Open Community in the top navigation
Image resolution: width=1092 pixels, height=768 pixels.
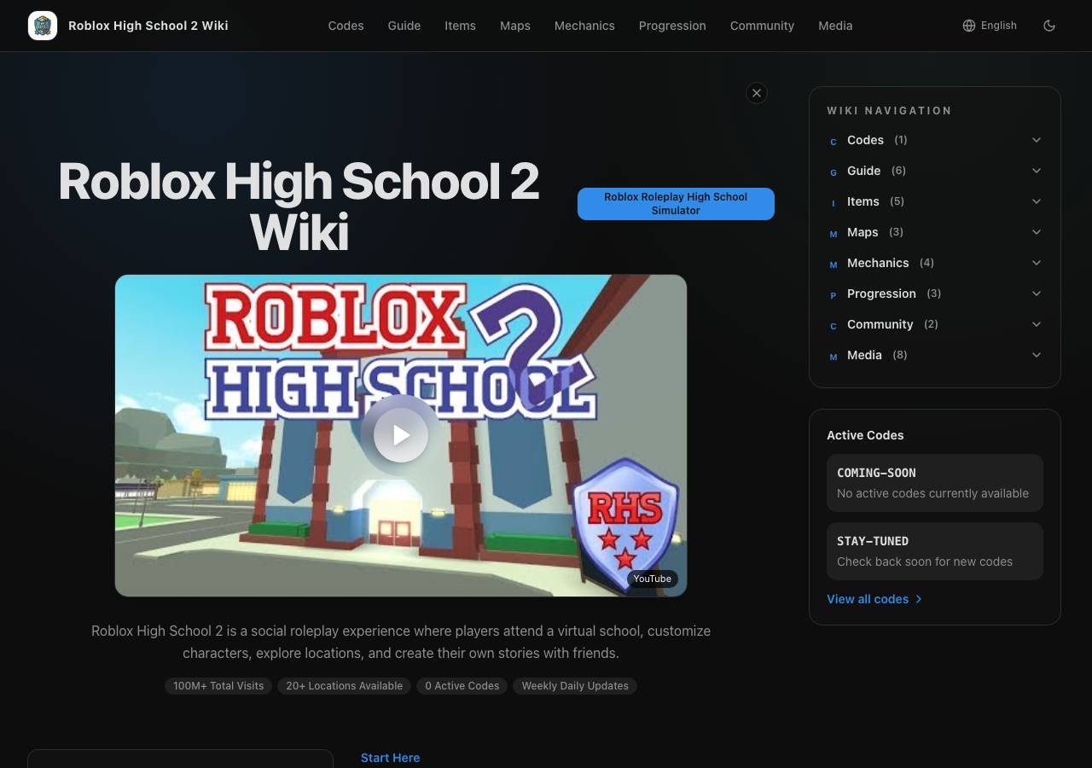(762, 26)
